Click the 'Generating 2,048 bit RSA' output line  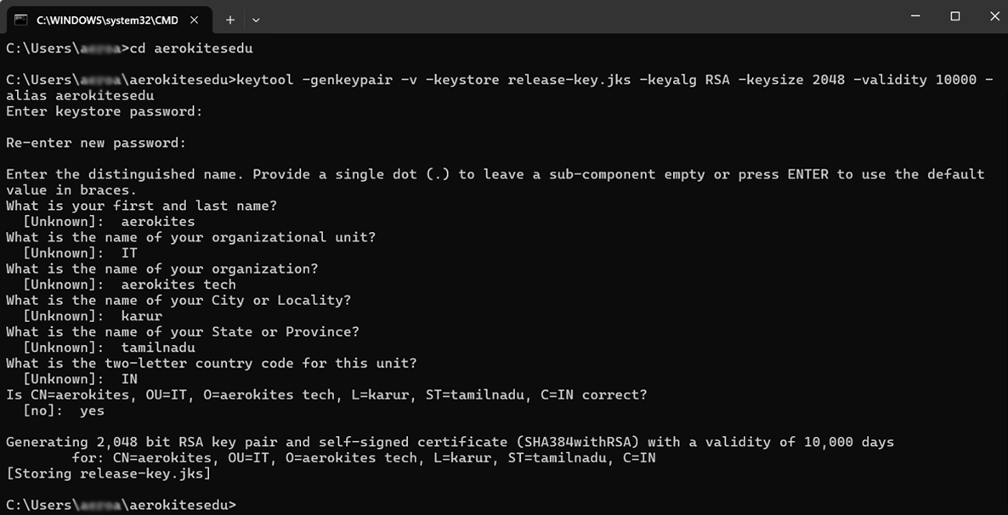tap(450, 443)
